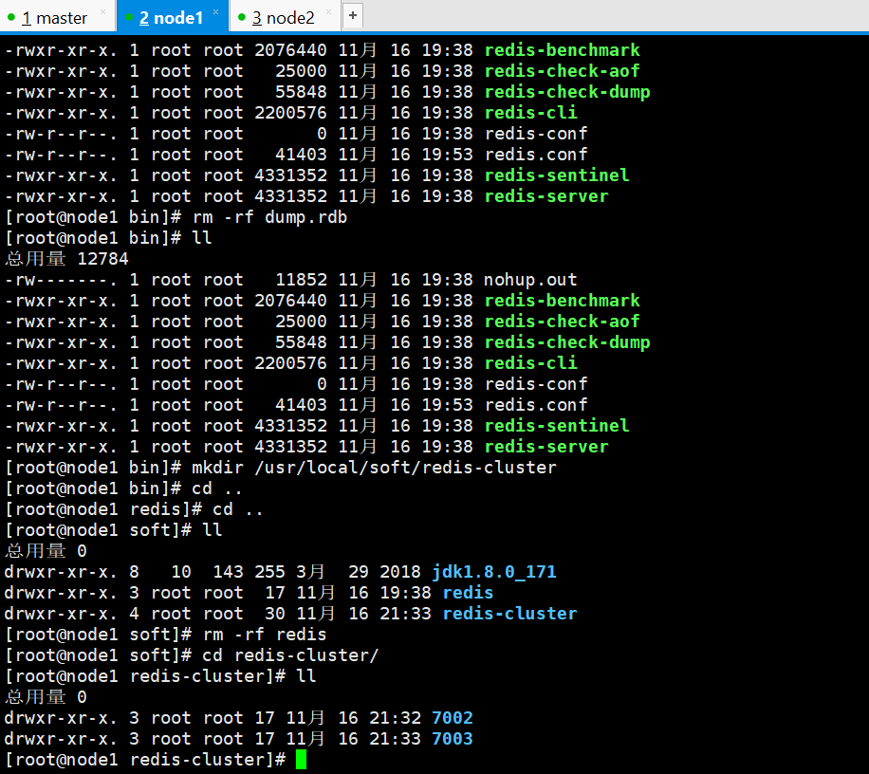Click the blue 'redis' directory name in soft listing
The width and height of the screenshot is (869, 774).
click(468, 593)
